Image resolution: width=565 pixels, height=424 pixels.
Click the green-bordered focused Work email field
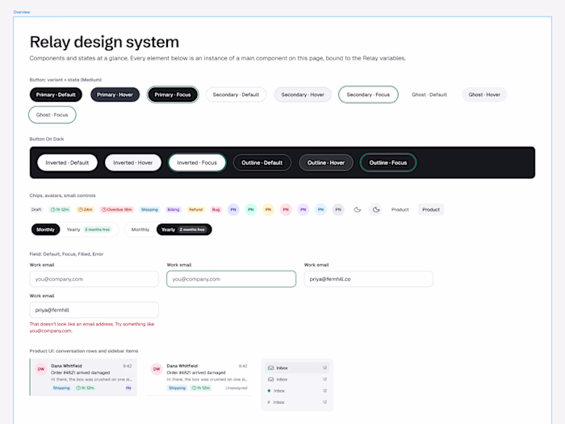click(x=232, y=279)
